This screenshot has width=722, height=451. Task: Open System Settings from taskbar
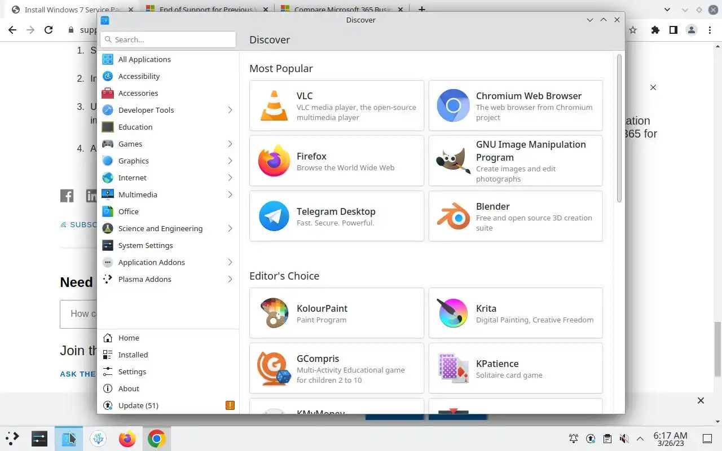click(39, 438)
